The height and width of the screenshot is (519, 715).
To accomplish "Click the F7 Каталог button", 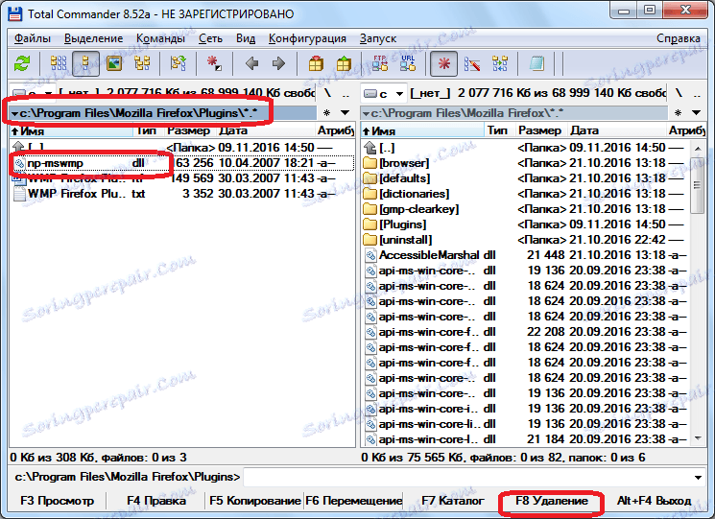I will [x=452, y=501].
